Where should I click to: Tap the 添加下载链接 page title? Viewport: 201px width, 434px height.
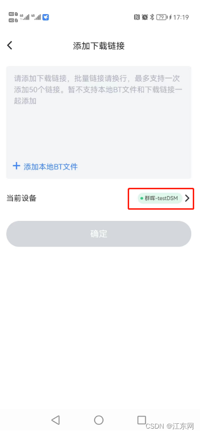(99, 46)
